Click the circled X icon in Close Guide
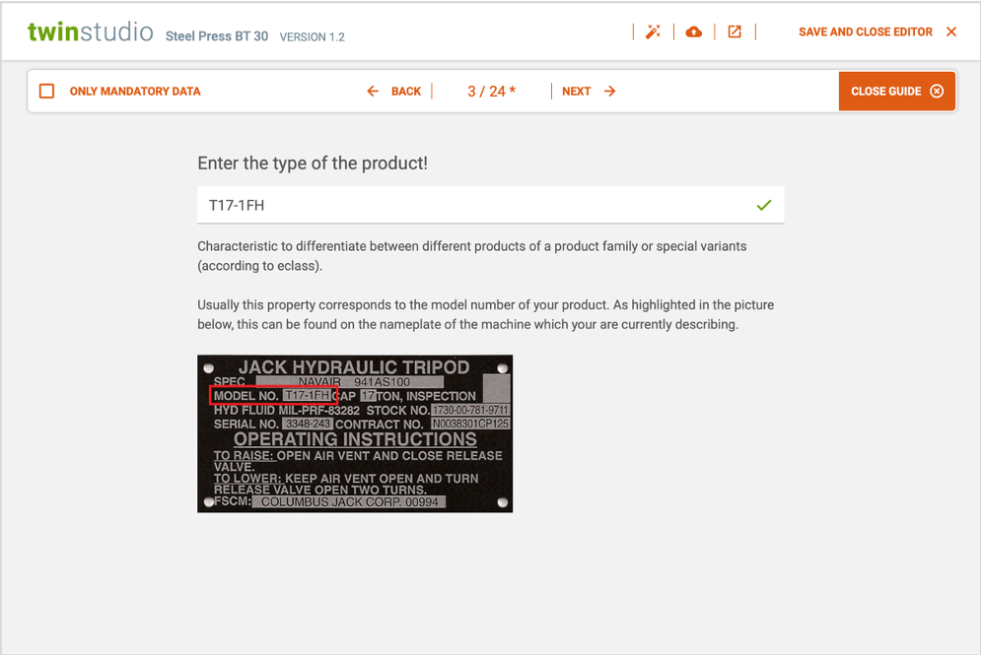Screen dimensions: 982x656 tap(937, 92)
